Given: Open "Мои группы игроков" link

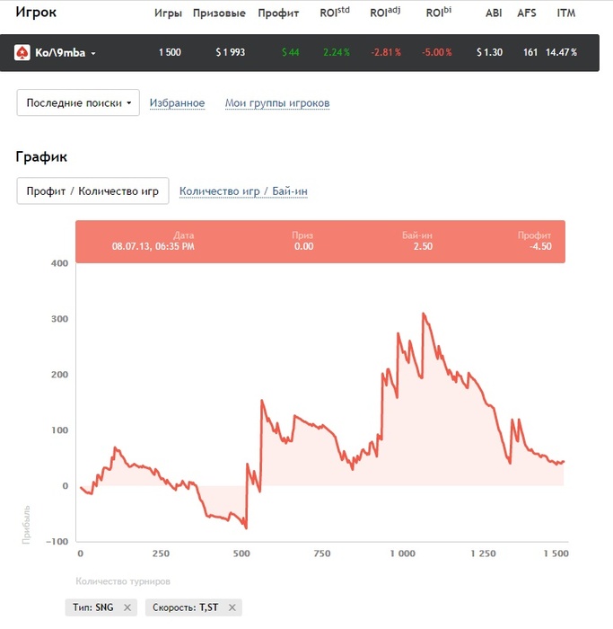Looking at the screenshot, I should pos(277,103).
